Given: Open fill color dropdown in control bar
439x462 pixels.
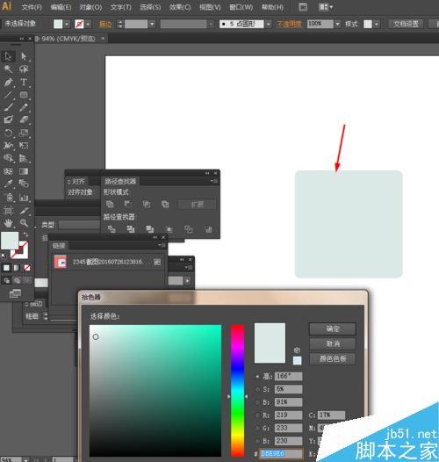Looking at the screenshot, I should (67, 24).
